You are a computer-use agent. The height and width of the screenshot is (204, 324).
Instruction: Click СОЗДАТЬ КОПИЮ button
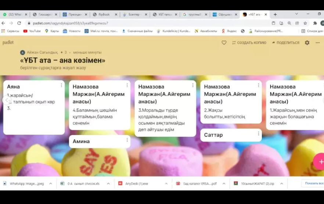coord(249,43)
